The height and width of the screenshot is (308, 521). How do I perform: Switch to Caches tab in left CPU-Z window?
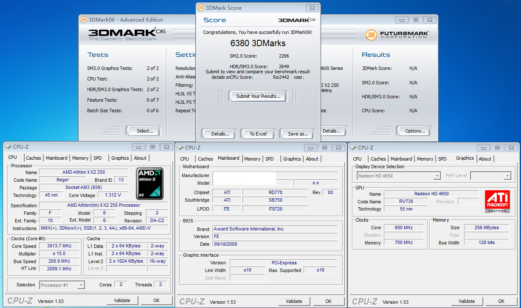[x=34, y=158]
